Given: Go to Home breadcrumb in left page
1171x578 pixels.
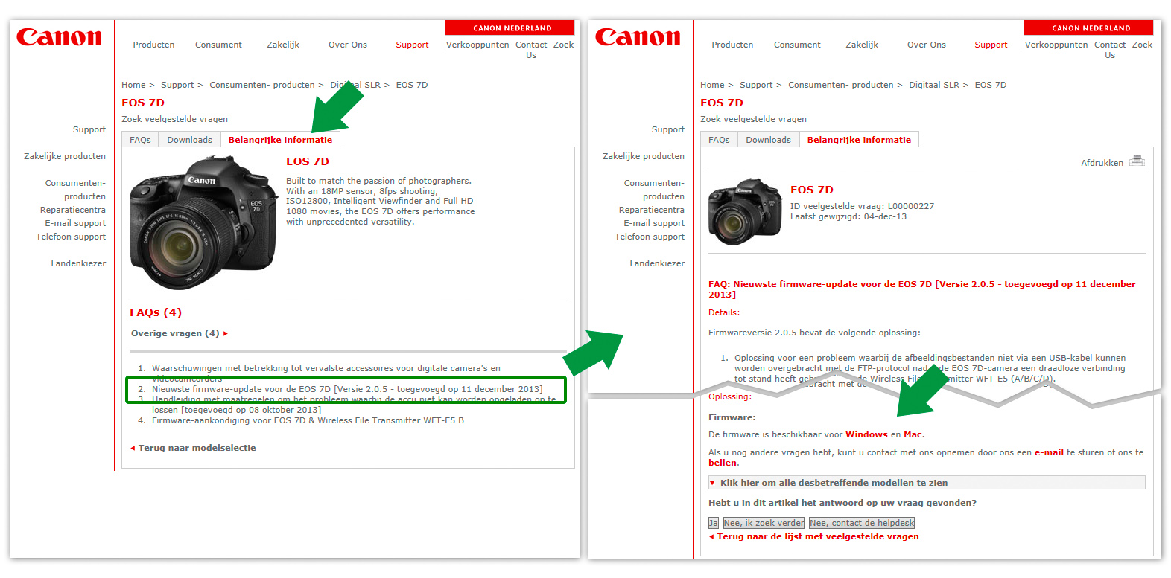Looking at the screenshot, I should [x=133, y=85].
